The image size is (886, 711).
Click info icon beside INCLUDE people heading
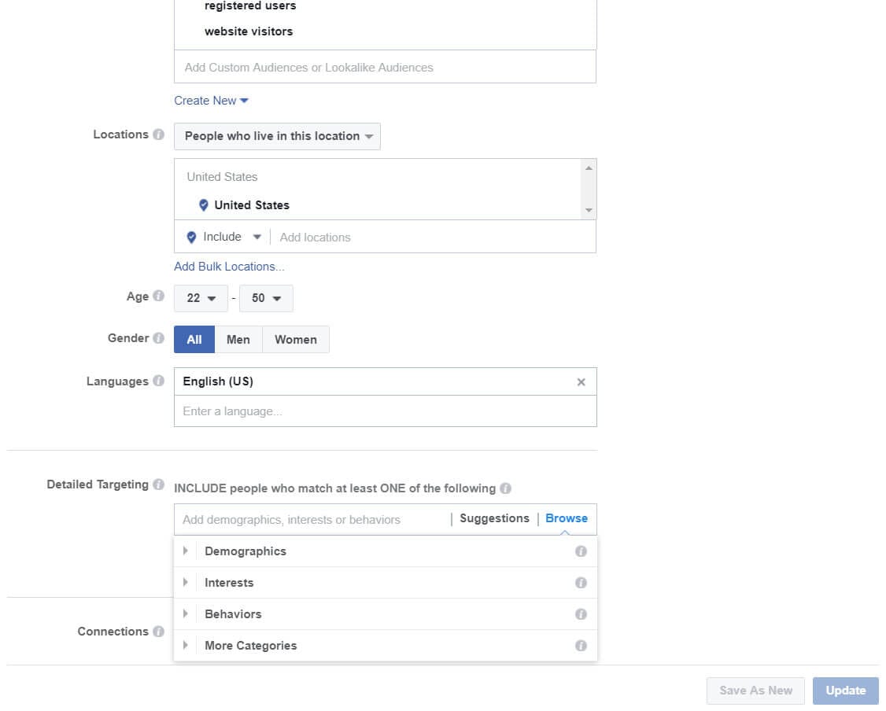(506, 488)
